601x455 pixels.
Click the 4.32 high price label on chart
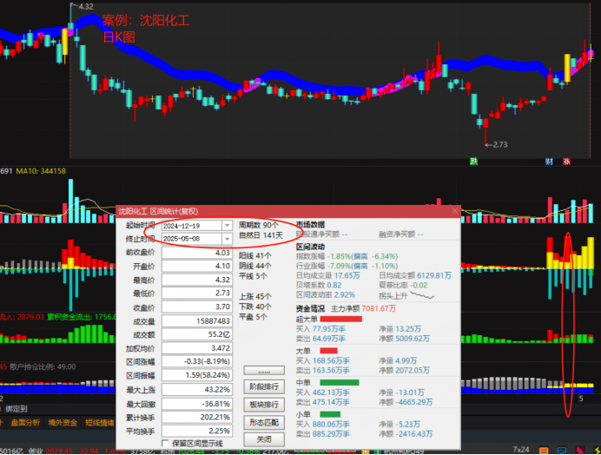(x=85, y=7)
